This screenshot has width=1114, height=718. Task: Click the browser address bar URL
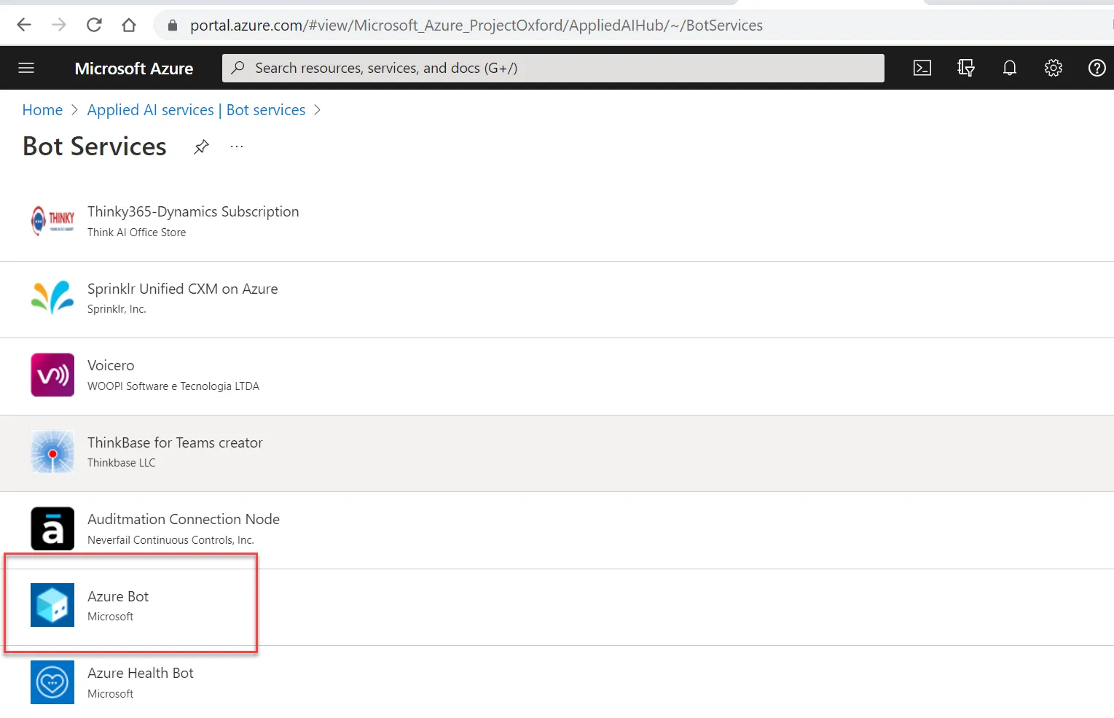[476, 26]
